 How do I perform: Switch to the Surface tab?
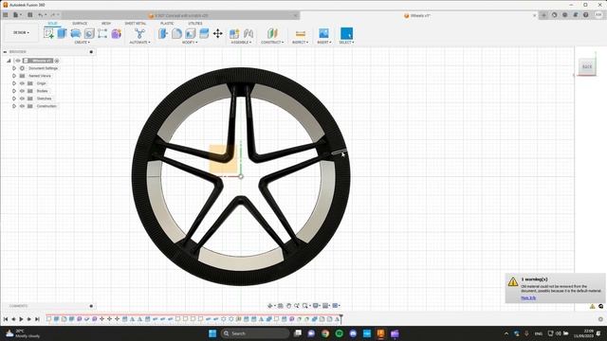coord(80,24)
